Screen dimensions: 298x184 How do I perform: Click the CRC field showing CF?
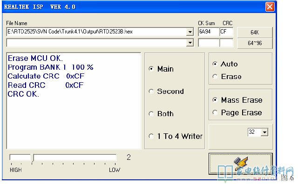(226, 32)
